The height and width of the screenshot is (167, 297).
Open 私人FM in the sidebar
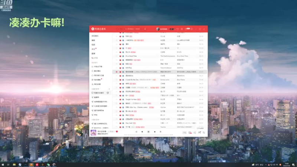tap(95, 58)
